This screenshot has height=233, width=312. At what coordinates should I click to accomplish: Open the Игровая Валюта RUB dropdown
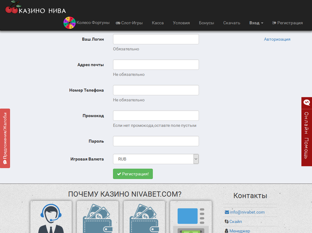156,159
